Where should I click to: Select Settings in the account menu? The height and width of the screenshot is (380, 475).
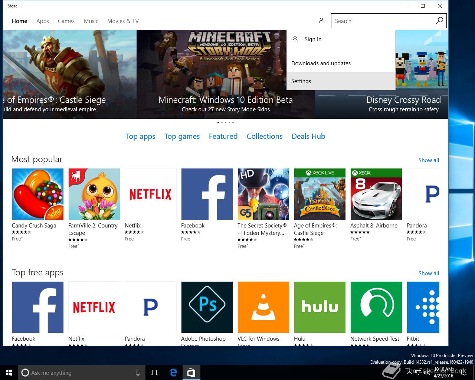pos(341,81)
